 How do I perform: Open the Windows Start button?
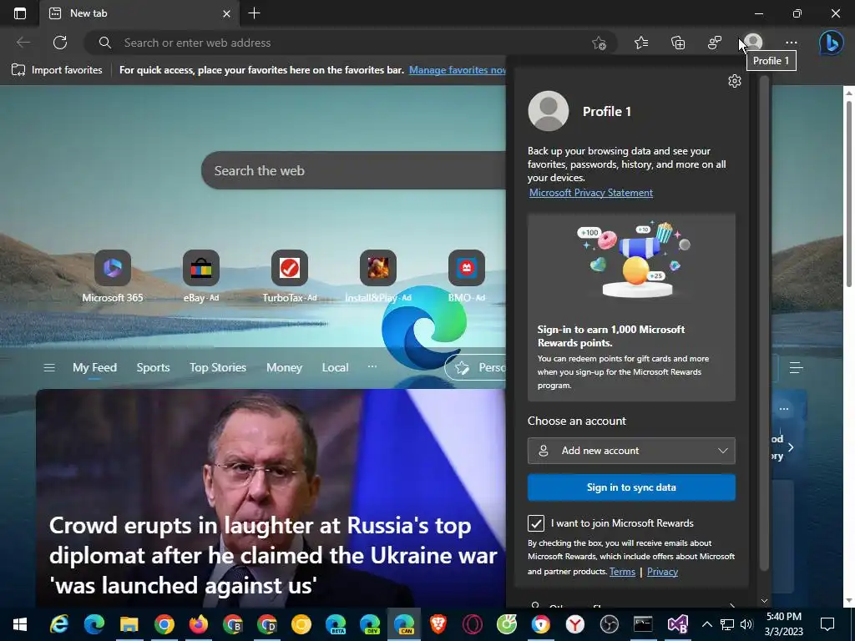20,624
